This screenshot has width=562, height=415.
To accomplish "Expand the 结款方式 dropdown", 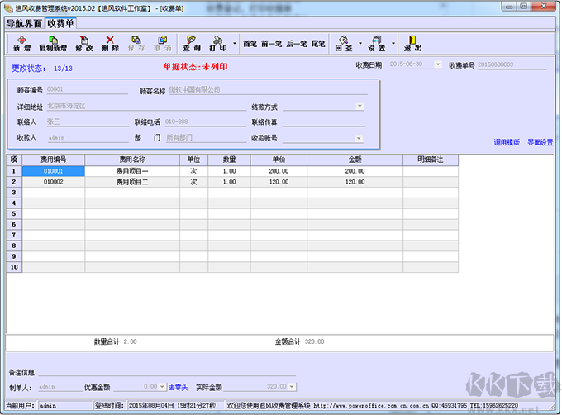I will coord(360,106).
